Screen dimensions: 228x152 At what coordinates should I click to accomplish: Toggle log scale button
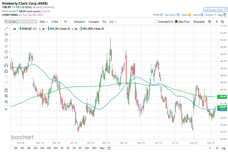(x=223, y=148)
